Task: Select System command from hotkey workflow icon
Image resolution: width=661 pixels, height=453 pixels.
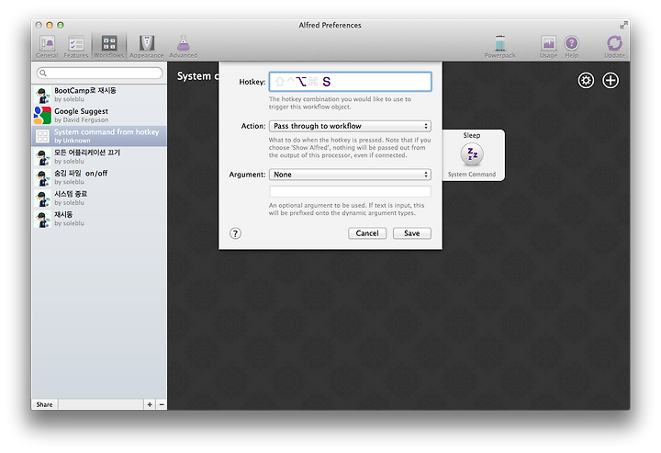Action: click(x=42, y=136)
